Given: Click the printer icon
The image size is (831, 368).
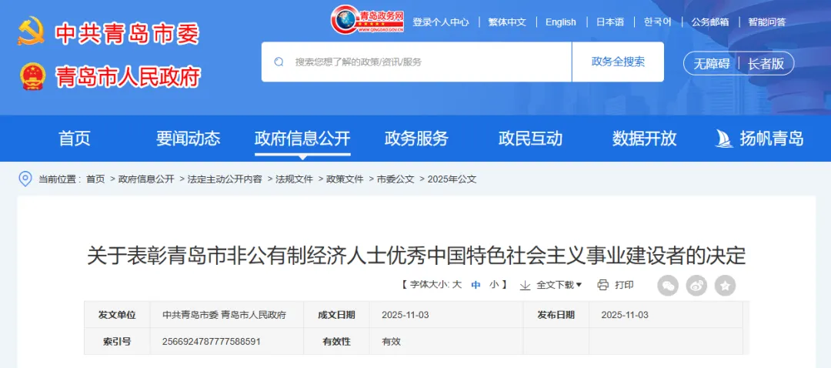Looking at the screenshot, I should (603, 285).
